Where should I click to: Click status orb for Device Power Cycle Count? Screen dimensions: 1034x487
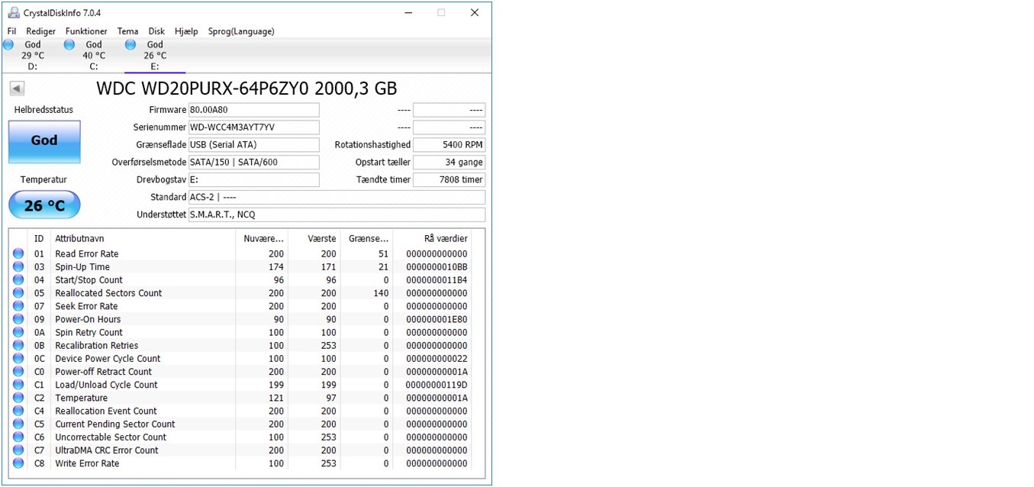pyautogui.click(x=18, y=358)
